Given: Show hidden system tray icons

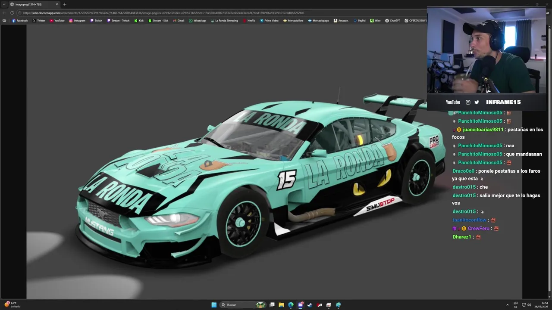Looking at the screenshot, I should point(507,305).
